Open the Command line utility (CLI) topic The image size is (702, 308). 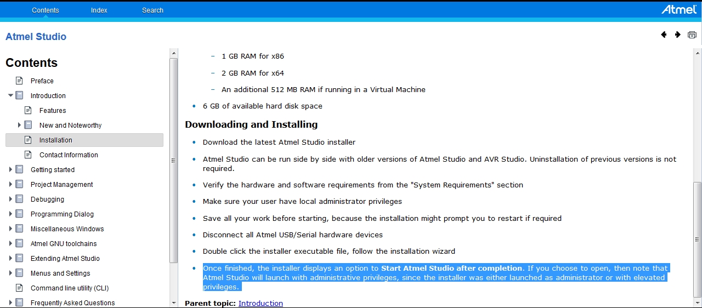70,288
